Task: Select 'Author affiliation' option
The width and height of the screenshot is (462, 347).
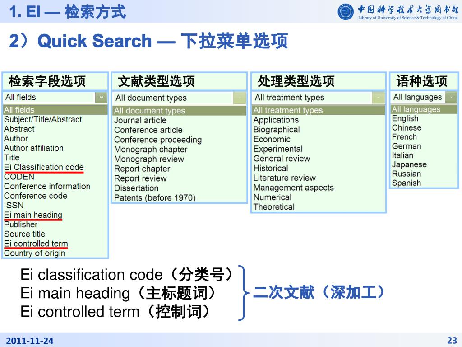Action: pyautogui.click(x=33, y=148)
